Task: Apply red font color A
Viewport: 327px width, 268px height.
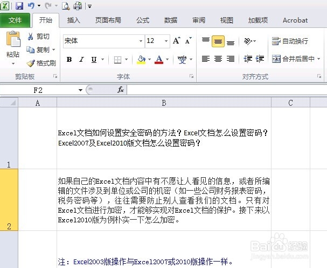Action: 159,60
